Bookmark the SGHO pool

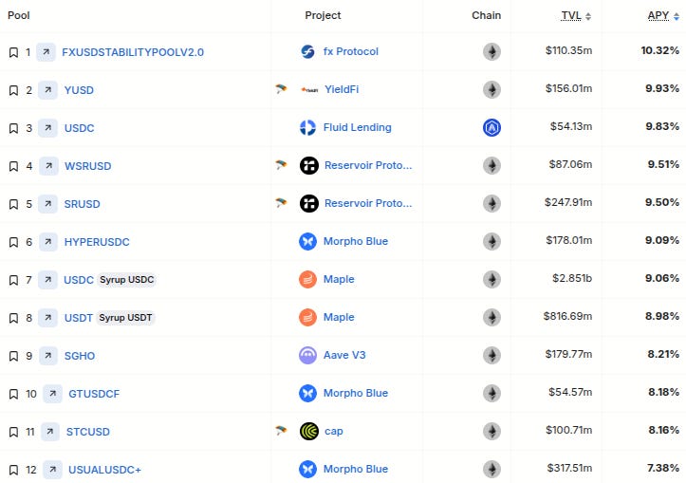coord(13,356)
